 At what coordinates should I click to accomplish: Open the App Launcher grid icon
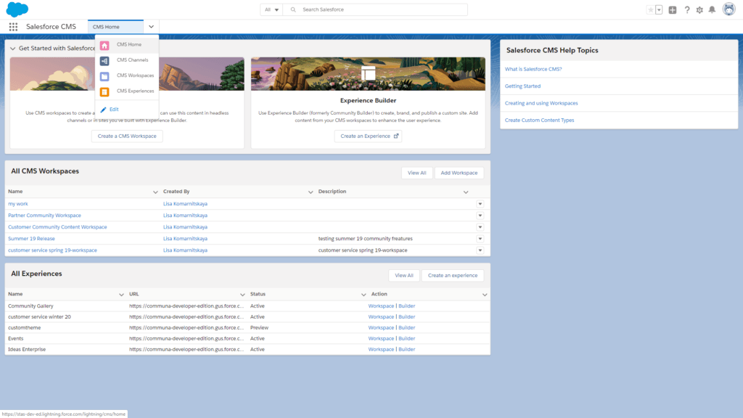(x=13, y=27)
